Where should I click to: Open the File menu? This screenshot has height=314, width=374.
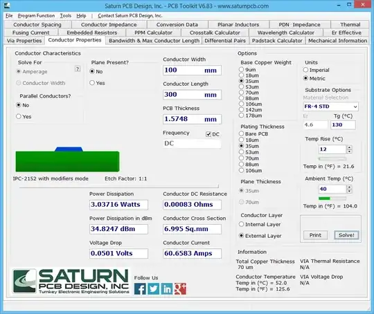point(9,16)
